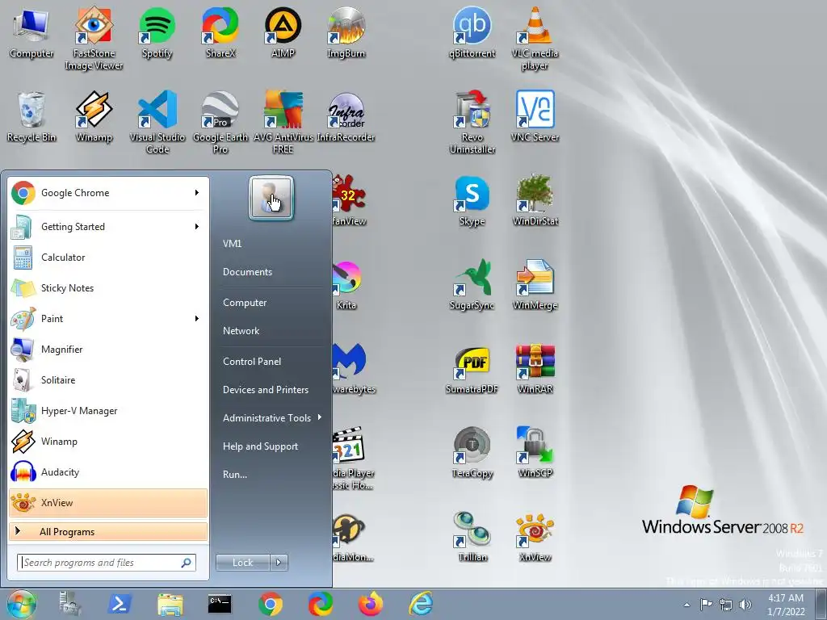
Task: Expand All Programs list
Action: 108,532
